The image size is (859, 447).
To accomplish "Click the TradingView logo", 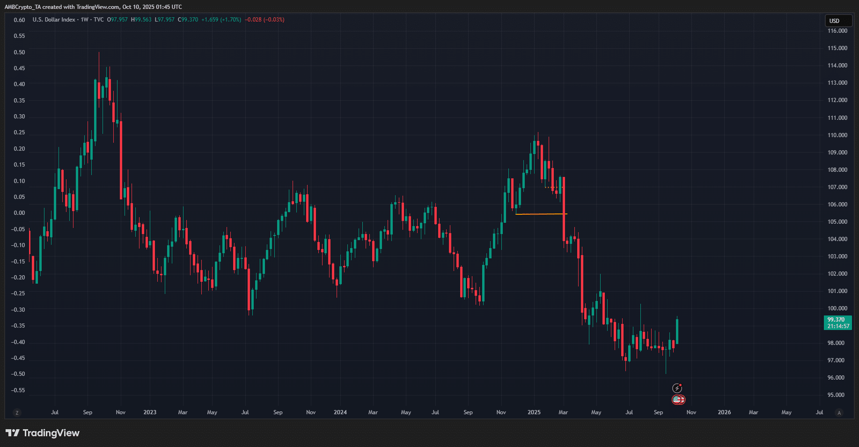I will click(43, 433).
